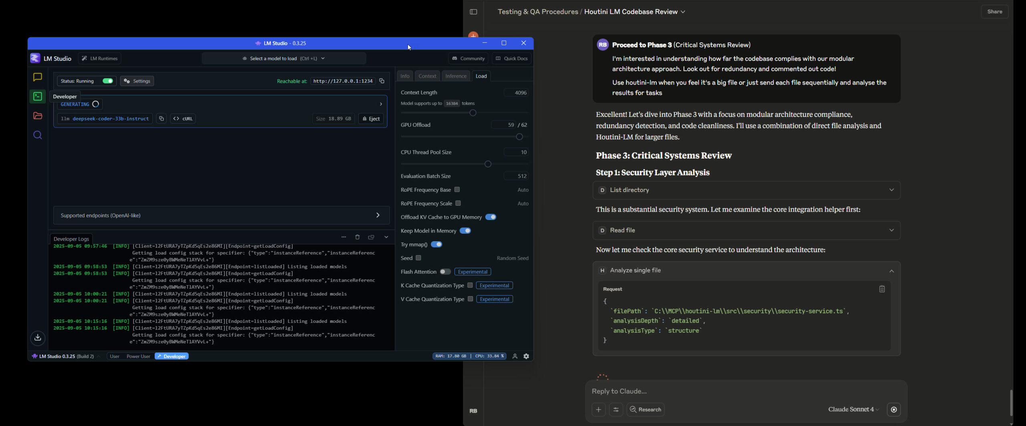Select the Power User mode tab

point(138,356)
